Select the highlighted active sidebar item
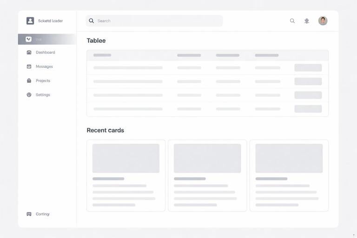This screenshot has height=238, width=357. click(x=46, y=39)
